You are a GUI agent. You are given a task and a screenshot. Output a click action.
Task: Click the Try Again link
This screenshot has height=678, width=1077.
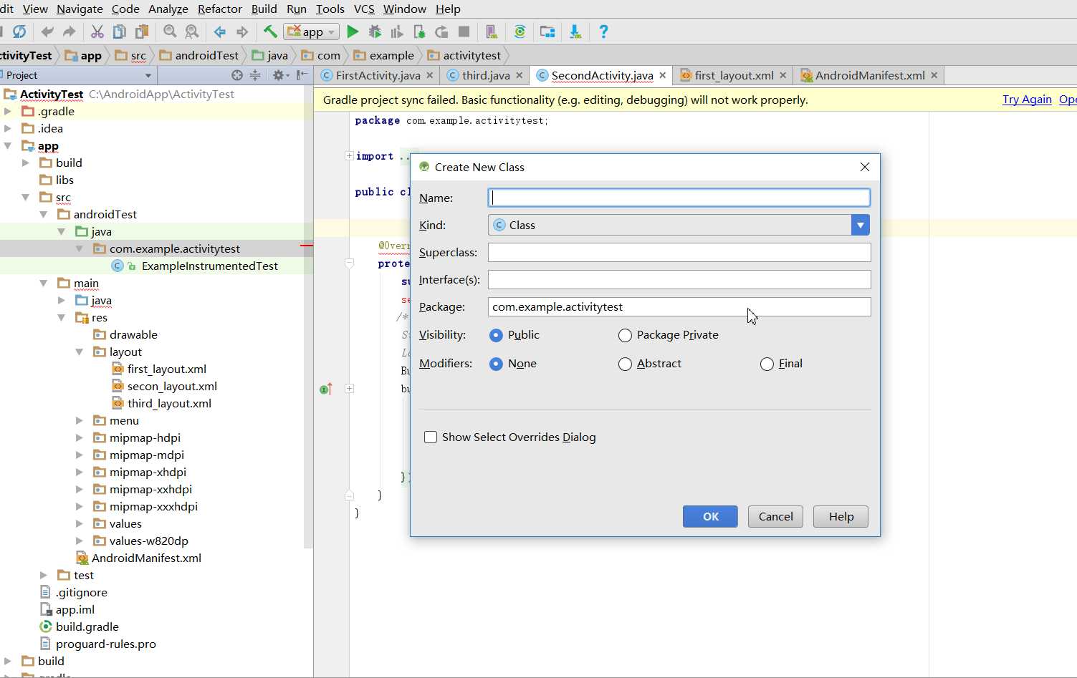pos(1027,100)
